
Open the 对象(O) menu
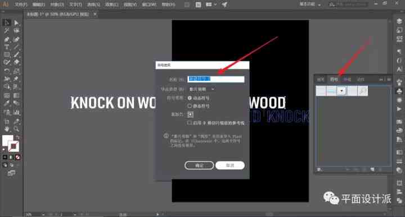click(57, 4)
